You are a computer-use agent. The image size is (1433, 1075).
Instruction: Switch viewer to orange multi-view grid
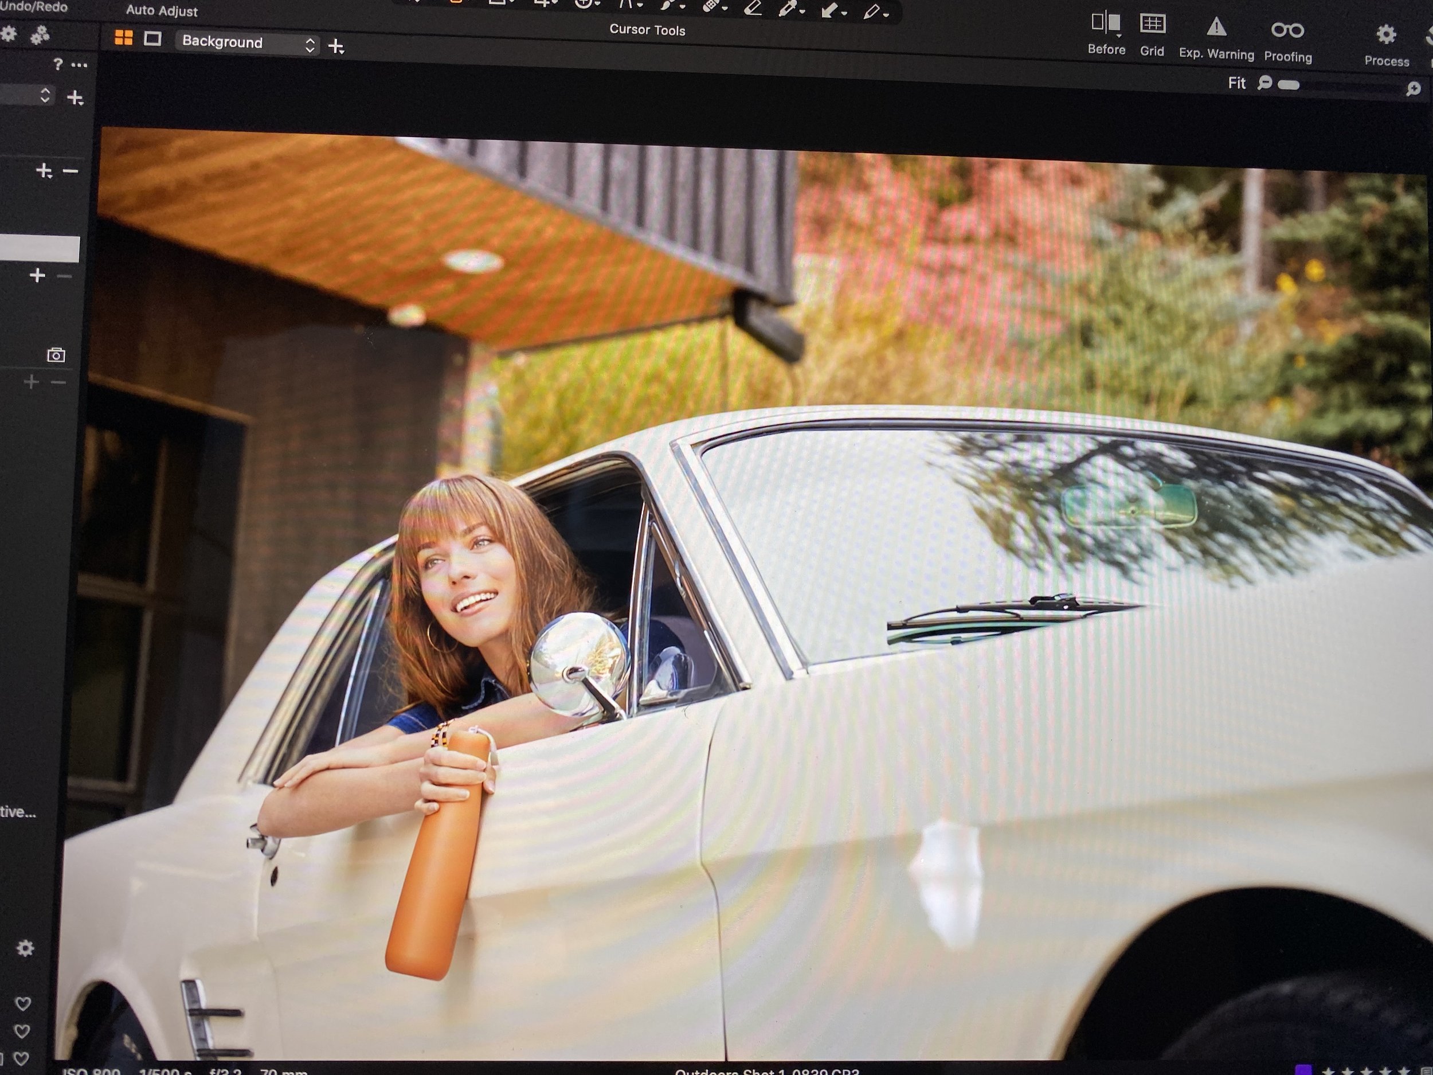pyautogui.click(x=123, y=38)
